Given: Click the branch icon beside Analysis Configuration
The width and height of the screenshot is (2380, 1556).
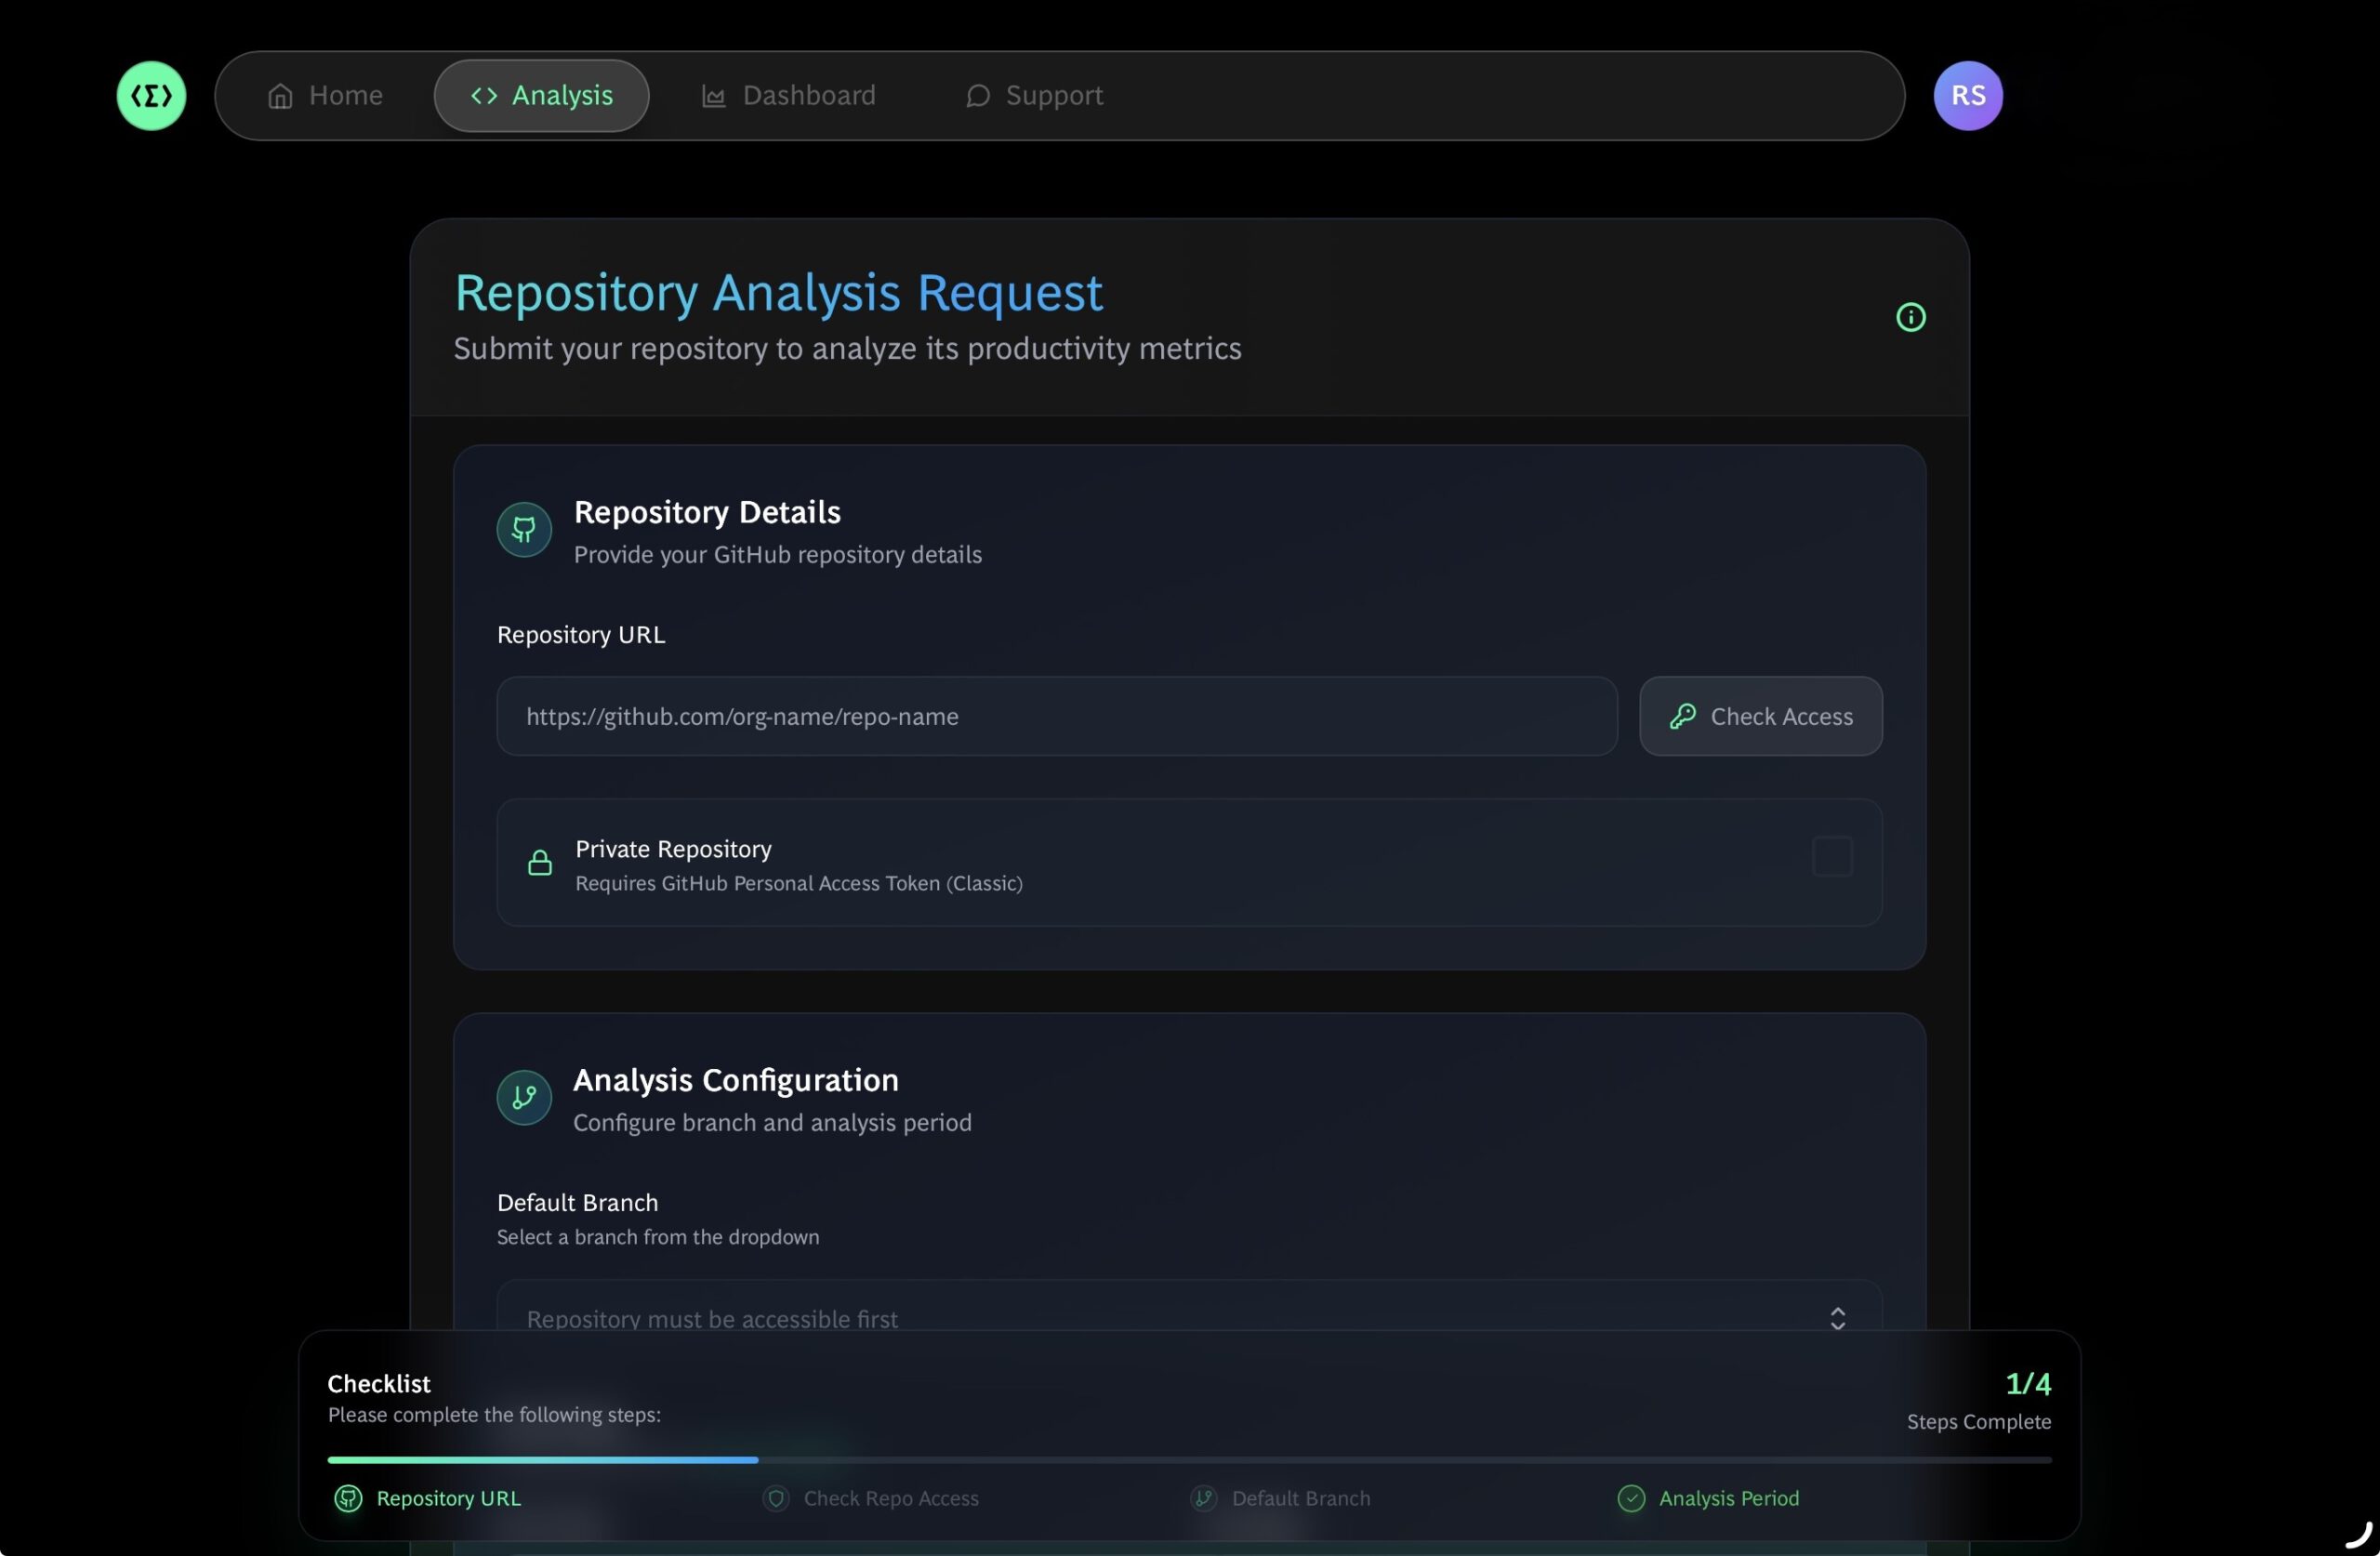Looking at the screenshot, I should point(524,1097).
